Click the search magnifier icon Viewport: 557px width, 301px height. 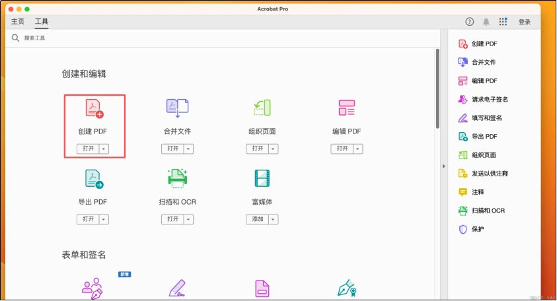coord(15,38)
